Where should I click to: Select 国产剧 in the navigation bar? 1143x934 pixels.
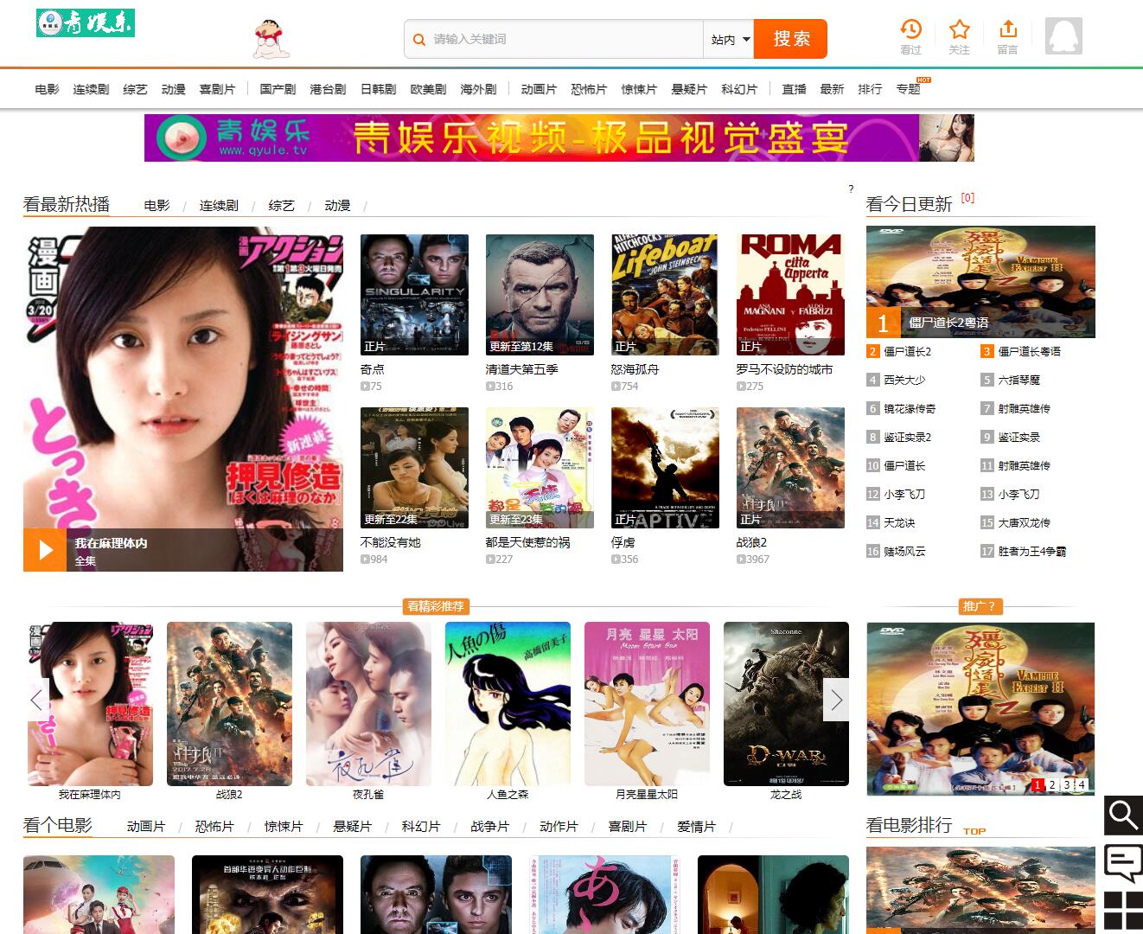(278, 89)
